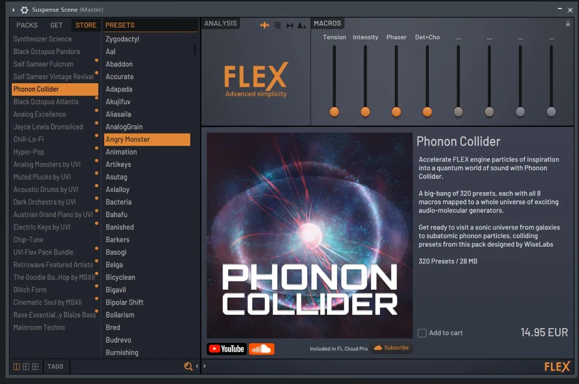
Task: Open the ANALYSIS panel tab
Action: tap(220, 23)
